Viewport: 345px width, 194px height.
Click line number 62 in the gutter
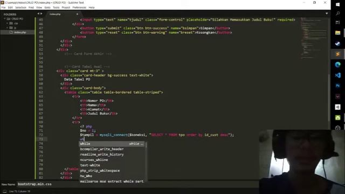point(41,92)
